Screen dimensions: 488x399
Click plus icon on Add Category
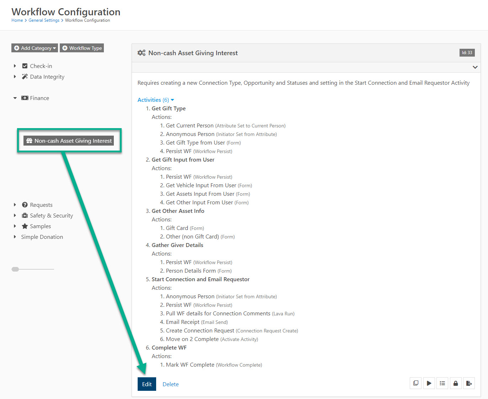pos(17,48)
